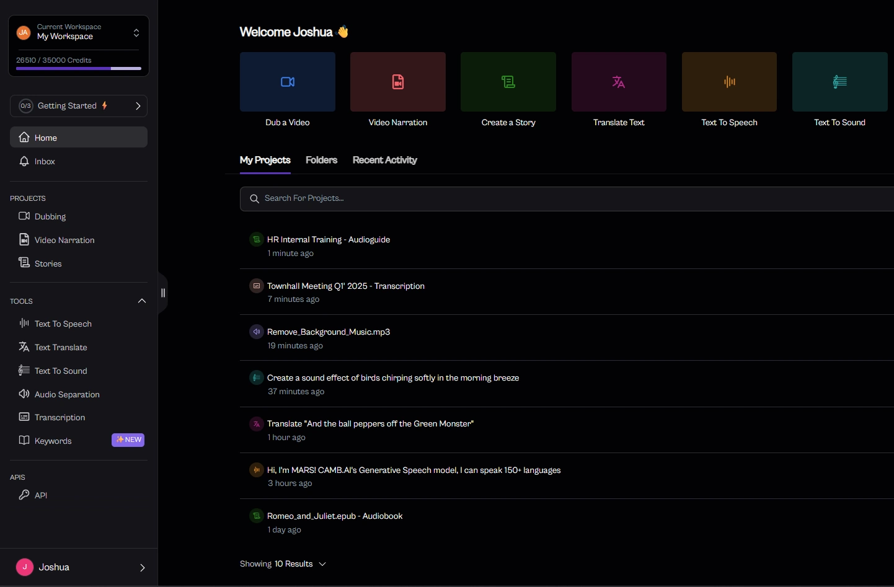Screen dimensions: 894x587
Task: Open the API page
Action: coord(41,495)
